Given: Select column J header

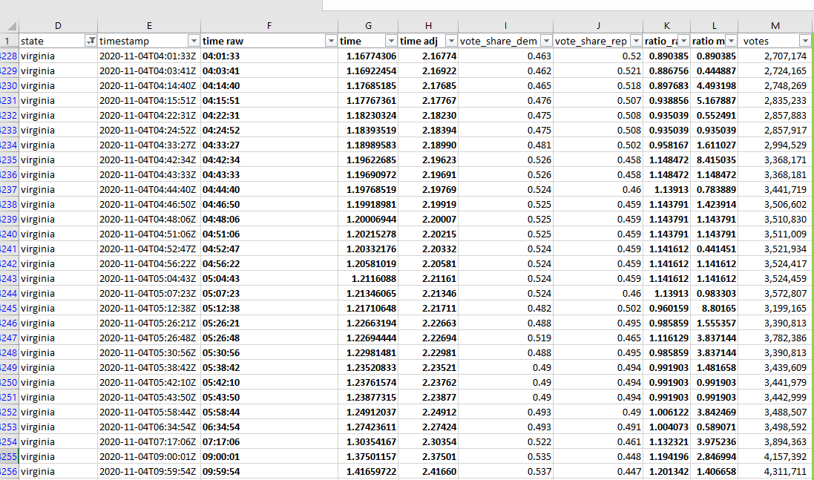Looking at the screenshot, I should click(x=598, y=26).
